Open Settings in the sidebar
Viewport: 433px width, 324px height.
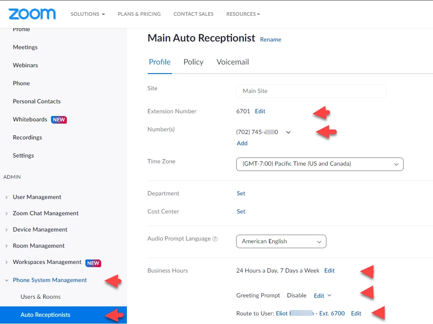coord(23,155)
